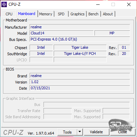Click the Tools button

point(67,132)
